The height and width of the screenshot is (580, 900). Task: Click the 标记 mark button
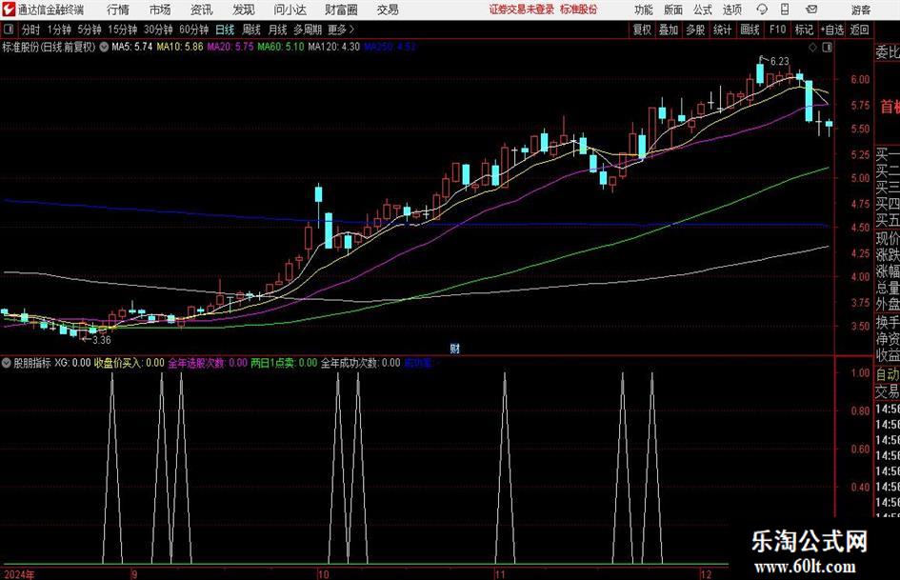[x=804, y=30]
